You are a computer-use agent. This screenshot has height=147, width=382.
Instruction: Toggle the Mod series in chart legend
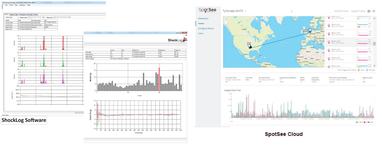pyautogui.click(x=371, y=122)
